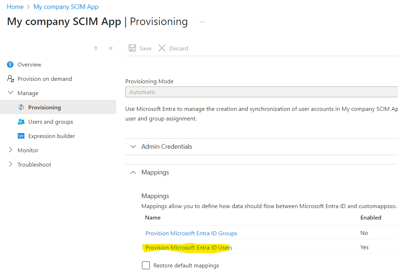Click the 'Yes' enabled value for Users
This screenshot has width=398, height=276.
[364, 247]
